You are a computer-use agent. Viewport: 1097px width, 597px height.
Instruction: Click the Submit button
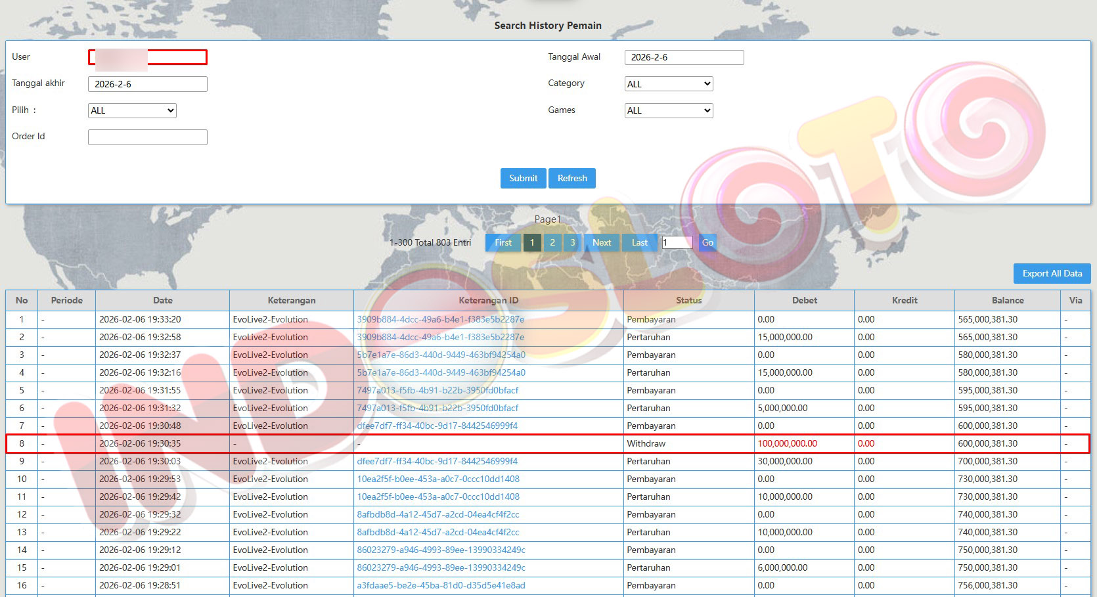click(x=523, y=179)
